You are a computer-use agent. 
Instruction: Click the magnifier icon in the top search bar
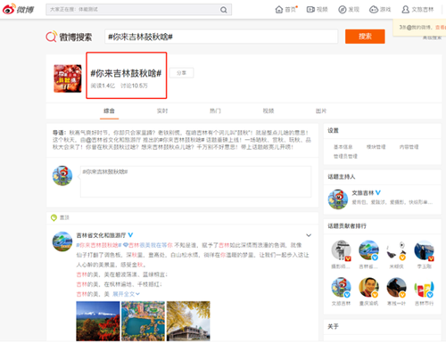click(224, 10)
